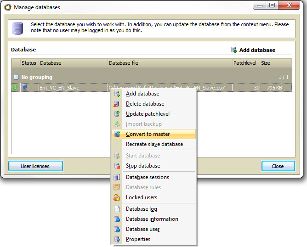Click the Add database link in header
Screen dimensions: 307x247
click(x=257, y=50)
